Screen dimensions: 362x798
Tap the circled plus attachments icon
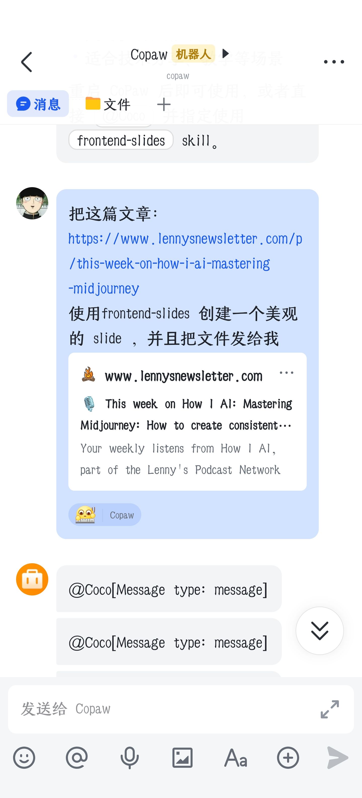288,758
